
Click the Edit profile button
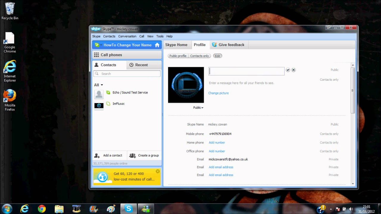pyautogui.click(x=218, y=56)
